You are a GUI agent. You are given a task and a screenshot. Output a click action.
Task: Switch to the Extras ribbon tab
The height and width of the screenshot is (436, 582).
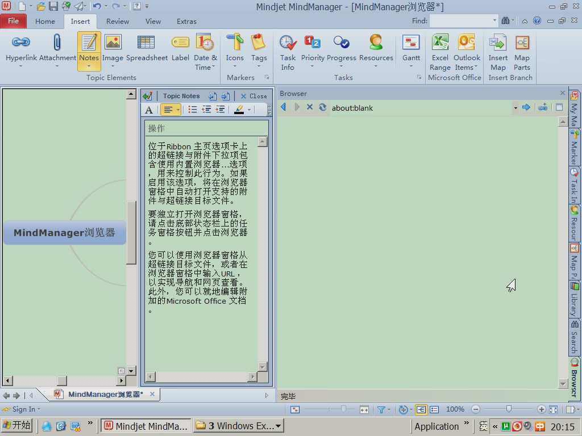tap(186, 21)
